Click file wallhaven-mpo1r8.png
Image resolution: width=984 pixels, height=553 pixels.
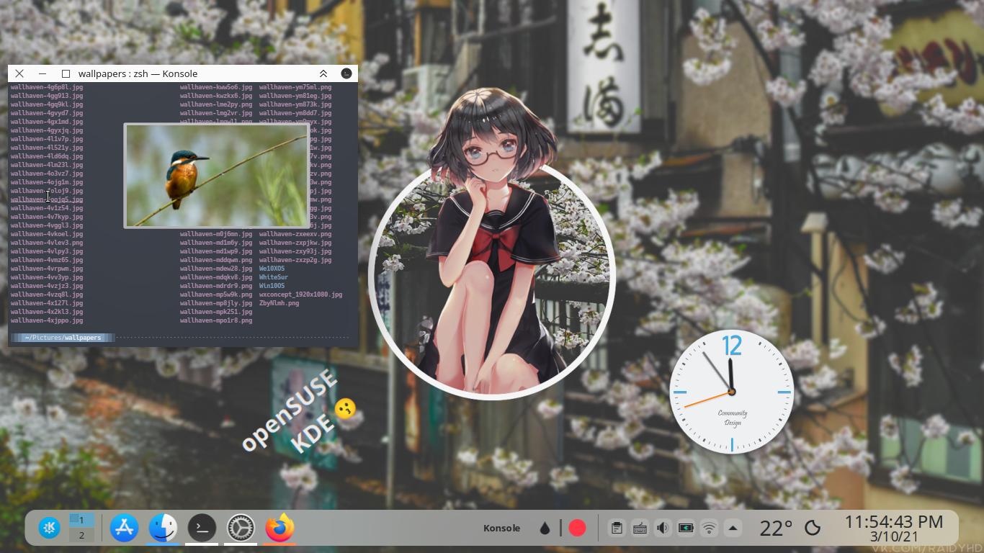click(x=216, y=320)
